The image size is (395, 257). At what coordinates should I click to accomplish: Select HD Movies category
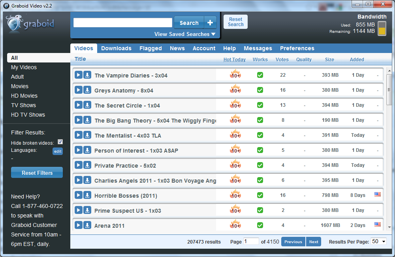pos(24,96)
